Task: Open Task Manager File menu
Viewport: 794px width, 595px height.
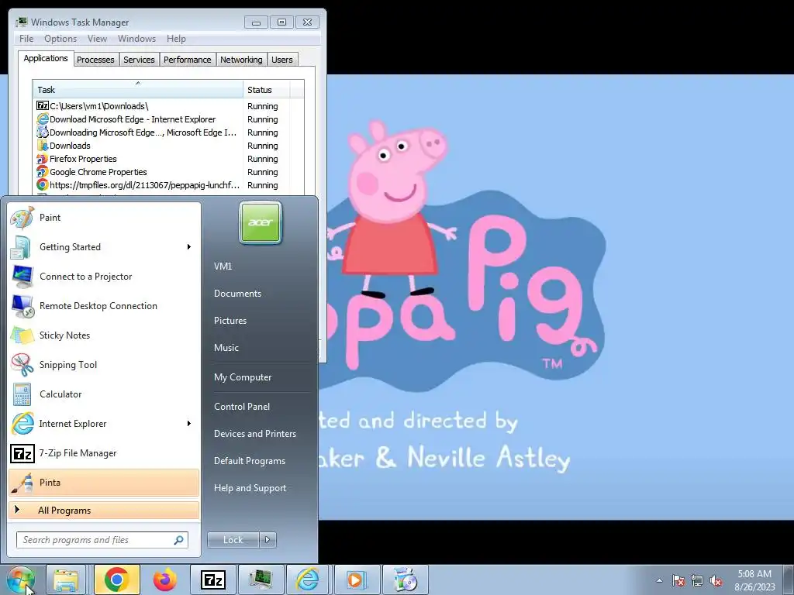Action: point(26,39)
